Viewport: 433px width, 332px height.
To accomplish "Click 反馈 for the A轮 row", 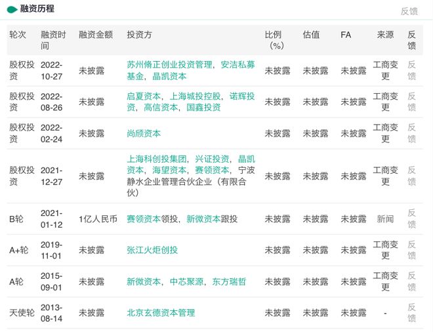I will click(x=411, y=281).
